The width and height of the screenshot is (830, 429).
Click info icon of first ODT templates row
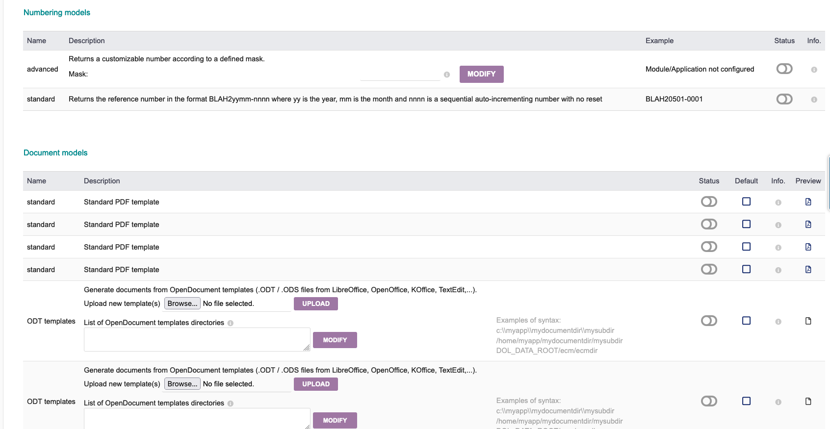coord(778,322)
